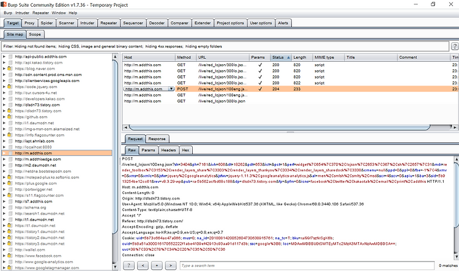Open the Decoder tab
Viewport: 459px width, 271px height.
tap(157, 23)
